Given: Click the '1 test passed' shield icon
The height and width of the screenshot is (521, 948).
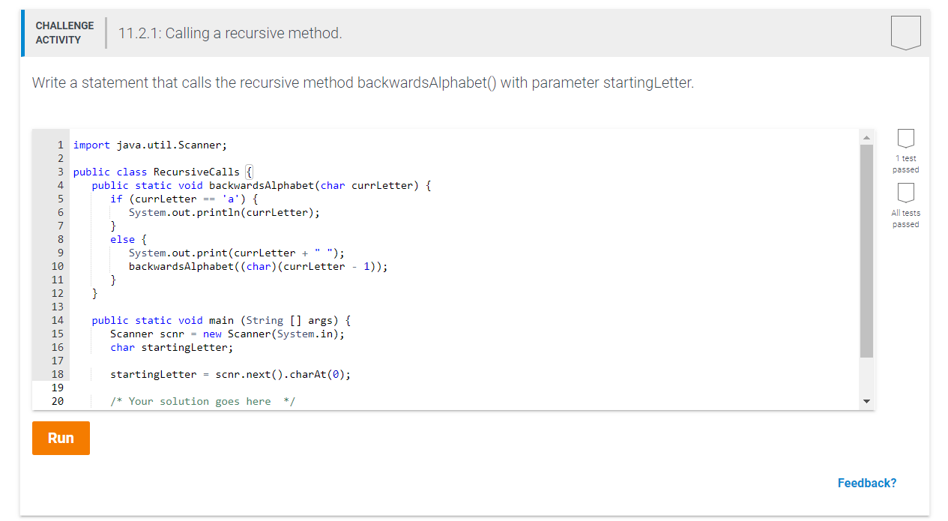Looking at the screenshot, I should [x=905, y=139].
